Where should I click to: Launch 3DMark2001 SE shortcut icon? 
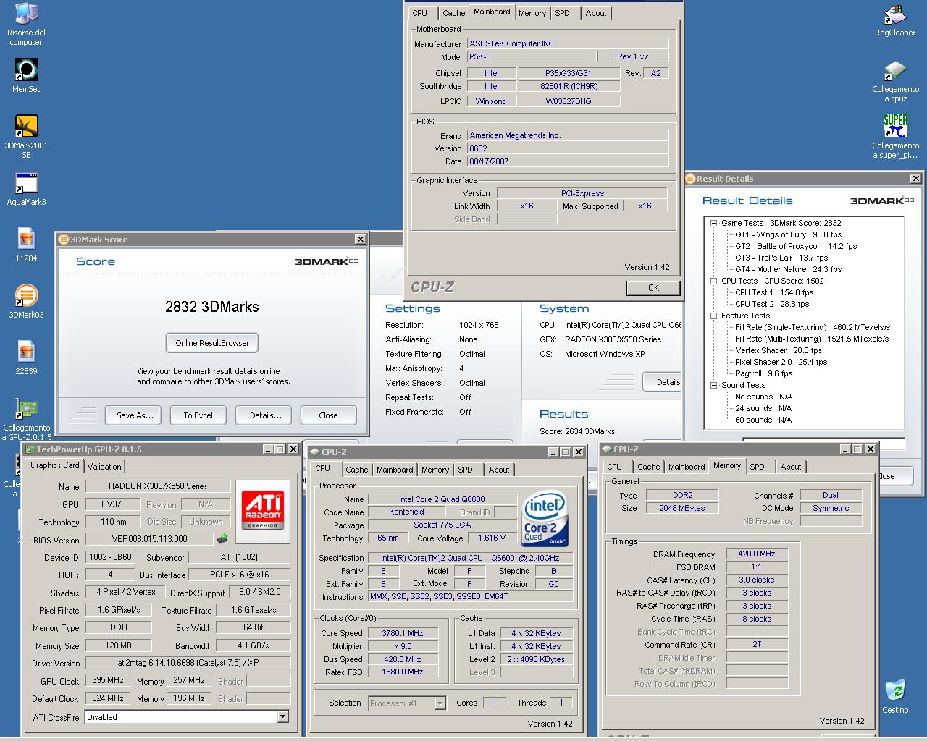pos(26,136)
